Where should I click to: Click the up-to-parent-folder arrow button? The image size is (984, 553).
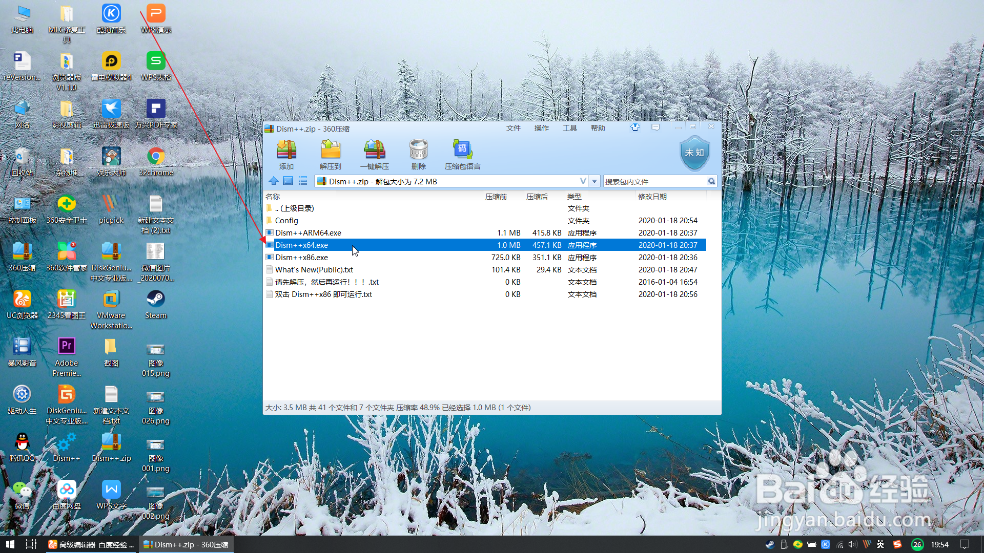[x=274, y=181]
